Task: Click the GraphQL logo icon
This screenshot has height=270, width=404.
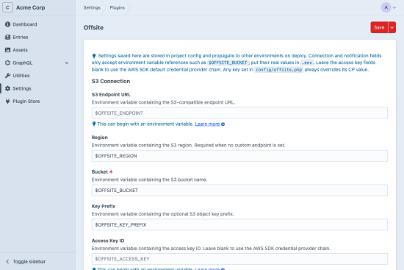Action: tap(8, 63)
